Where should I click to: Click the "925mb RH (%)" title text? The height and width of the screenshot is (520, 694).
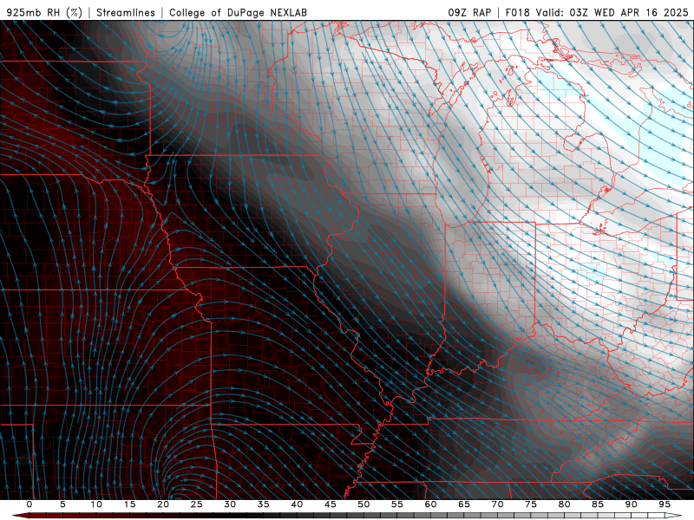coord(44,12)
